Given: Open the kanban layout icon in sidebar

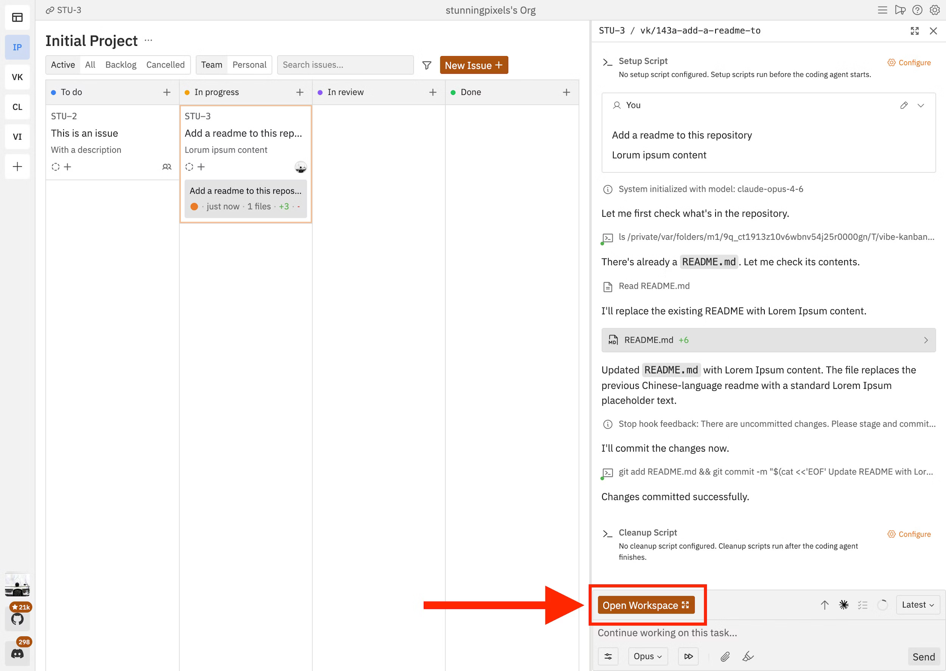Looking at the screenshot, I should click(x=17, y=17).
